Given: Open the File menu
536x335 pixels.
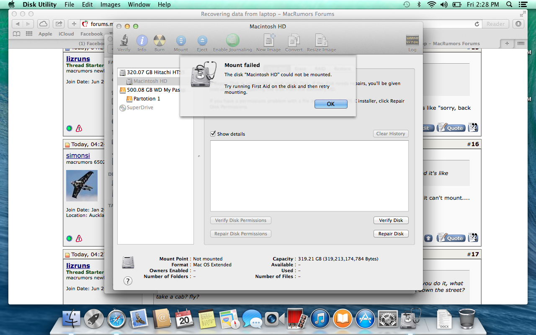Looking at the screenshot, I should (x=70, y=5).
